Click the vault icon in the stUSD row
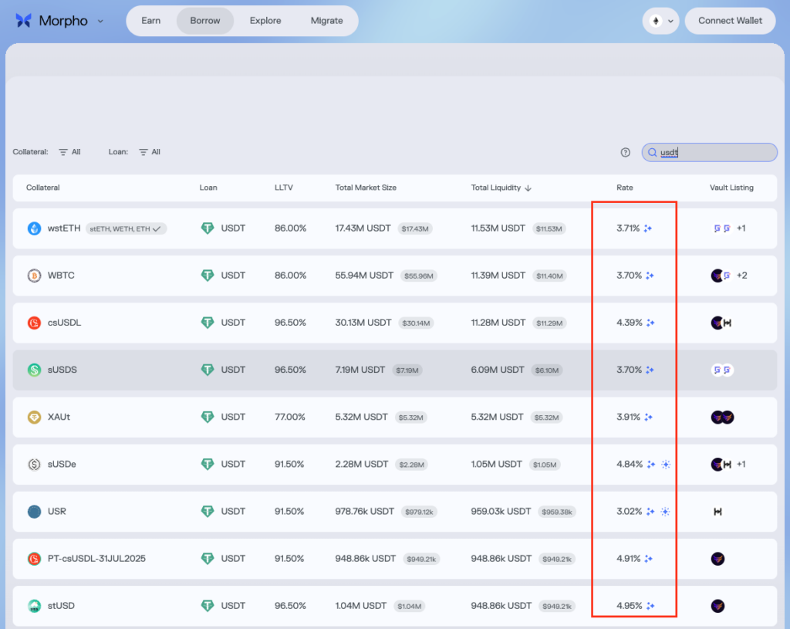This screenshot has width=790, height=629. click(x=717, y=606)
